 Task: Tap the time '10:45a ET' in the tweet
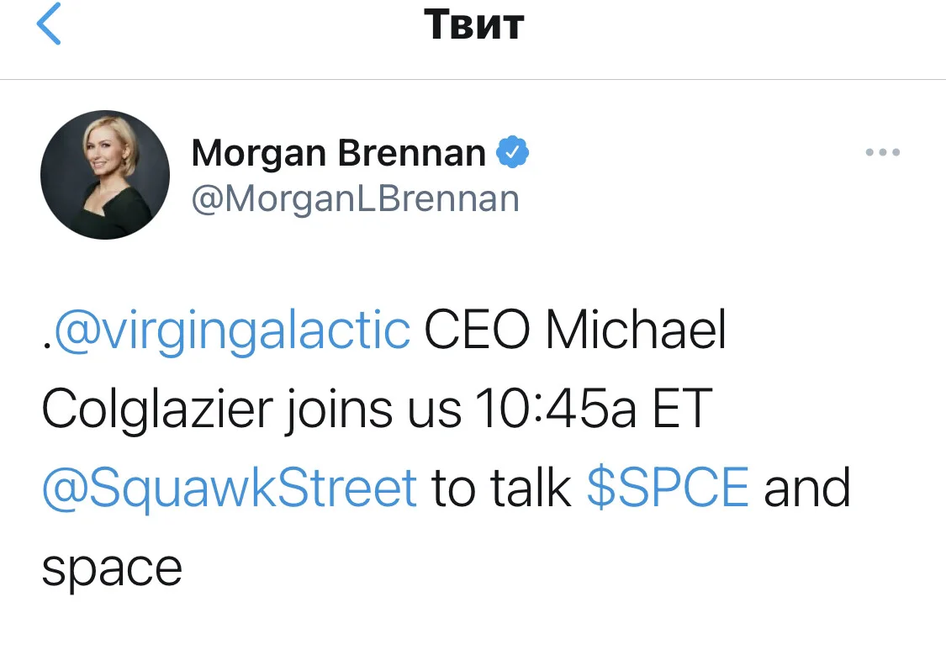pos(595,409)
